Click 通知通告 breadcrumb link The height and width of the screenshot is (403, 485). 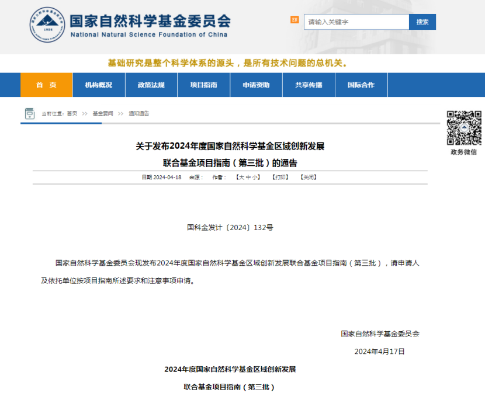[x=139, y=114]
